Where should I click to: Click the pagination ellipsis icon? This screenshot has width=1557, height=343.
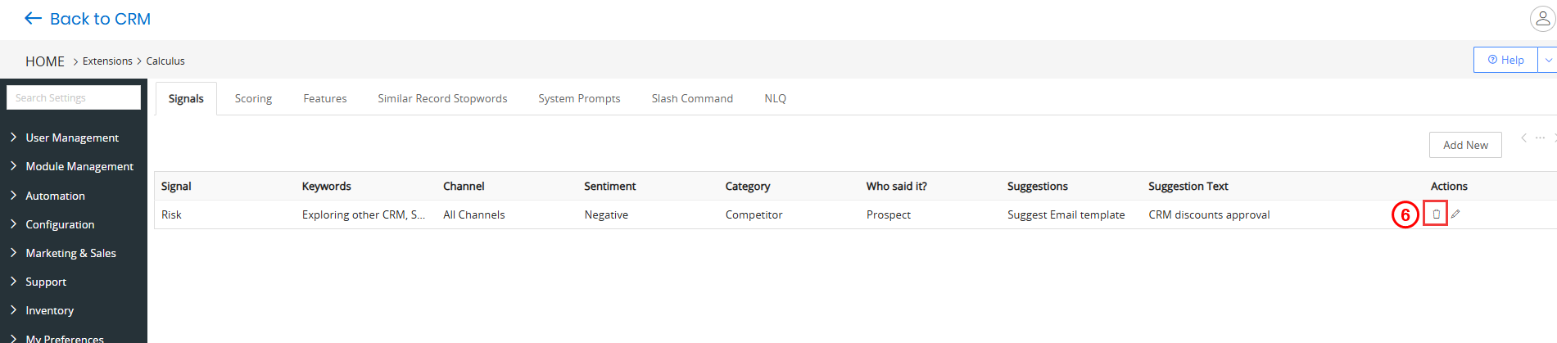point(1540,138)
